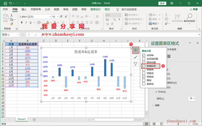The image size is (202, 126).
Task: Toggle the 坐标轴 checkbox
Action: 144,55
